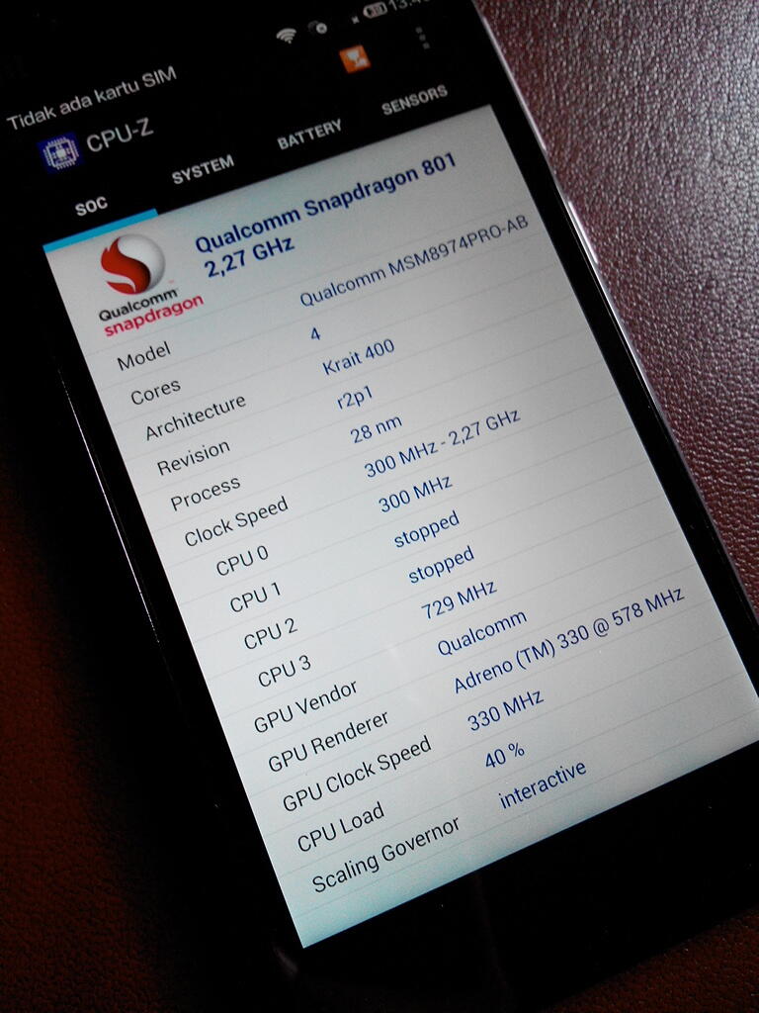This screenshot has height=1013, width=759.
Task: Tap the CPU 0 label
Action: [x=242, y=560]
